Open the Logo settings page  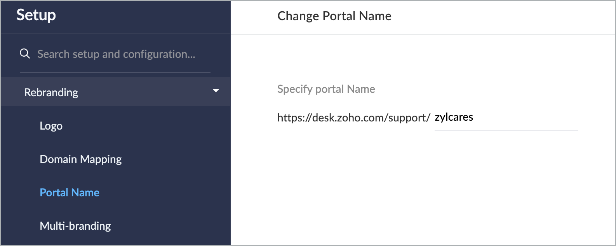pos(51,126)
